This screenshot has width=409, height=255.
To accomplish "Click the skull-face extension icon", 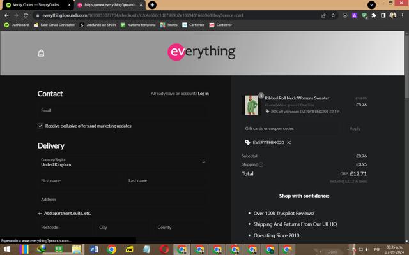I will click(345, 15).
